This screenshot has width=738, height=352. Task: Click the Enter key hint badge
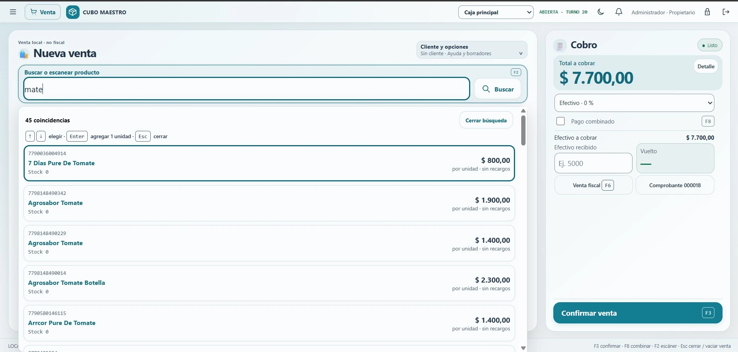[x=77, y=136]
